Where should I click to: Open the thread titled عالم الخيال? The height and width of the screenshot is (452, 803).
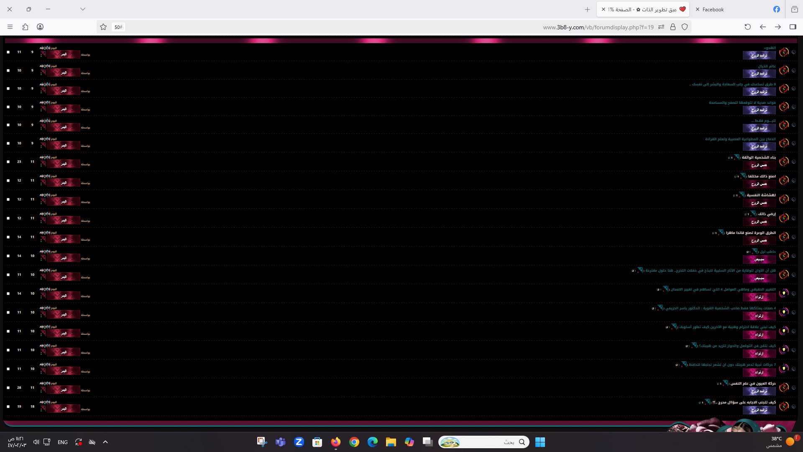pos(767,66)
